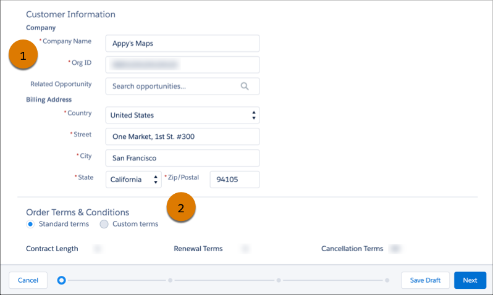Click the Order Terms & Conditions heading
This screenshot has width=493, height=295.
click(78, 212)
